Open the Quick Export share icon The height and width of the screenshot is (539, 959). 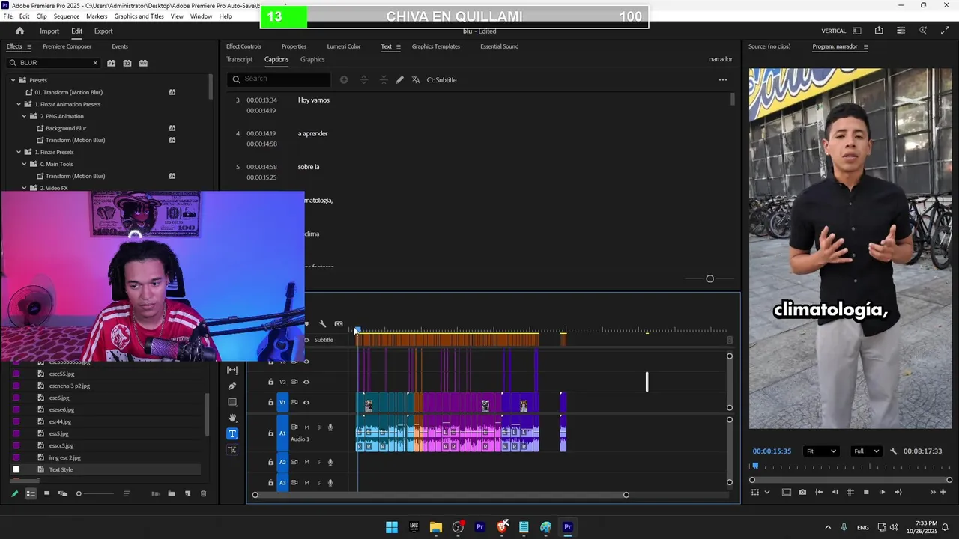pos(879,31)
